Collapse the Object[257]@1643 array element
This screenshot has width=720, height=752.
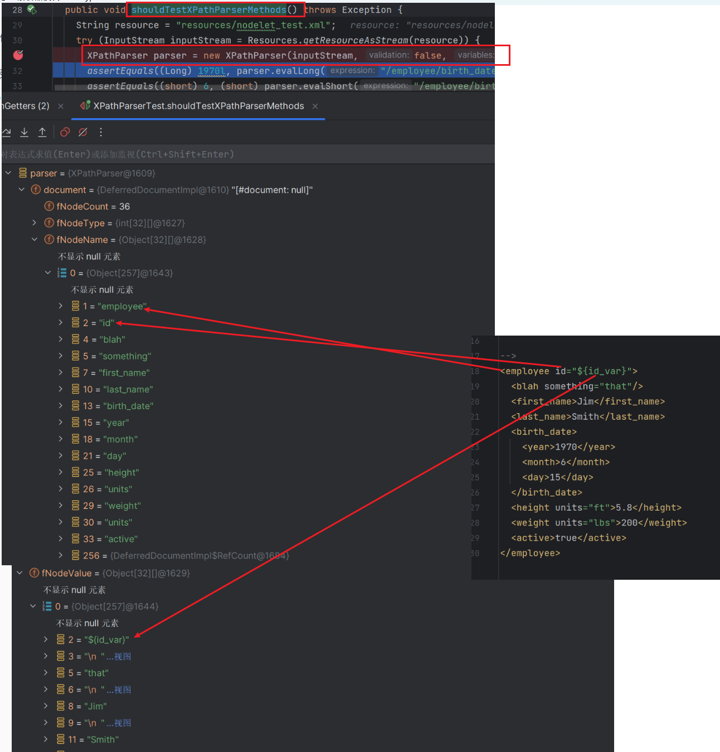tap(47, 273)
